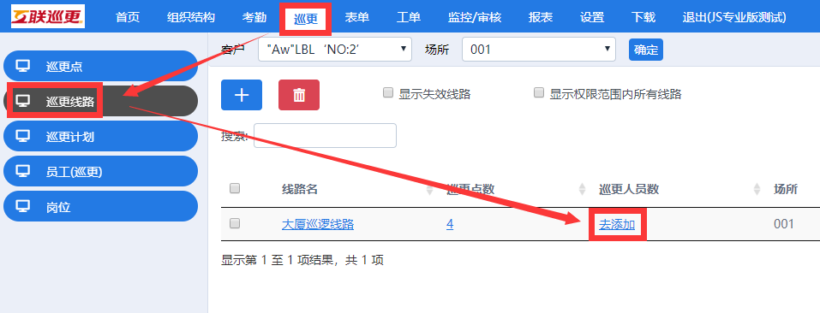Viewport: 820px width, 313px height.
Task: Open 表单 menu
Action: coord(357,17)
